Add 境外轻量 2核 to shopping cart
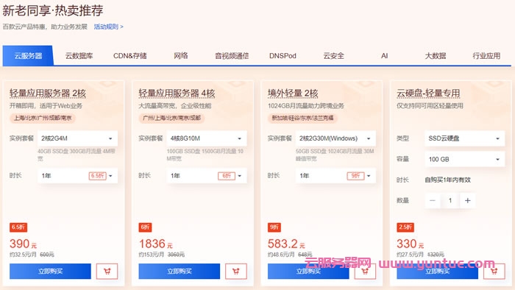515x290 pixels. click(365, 272)
